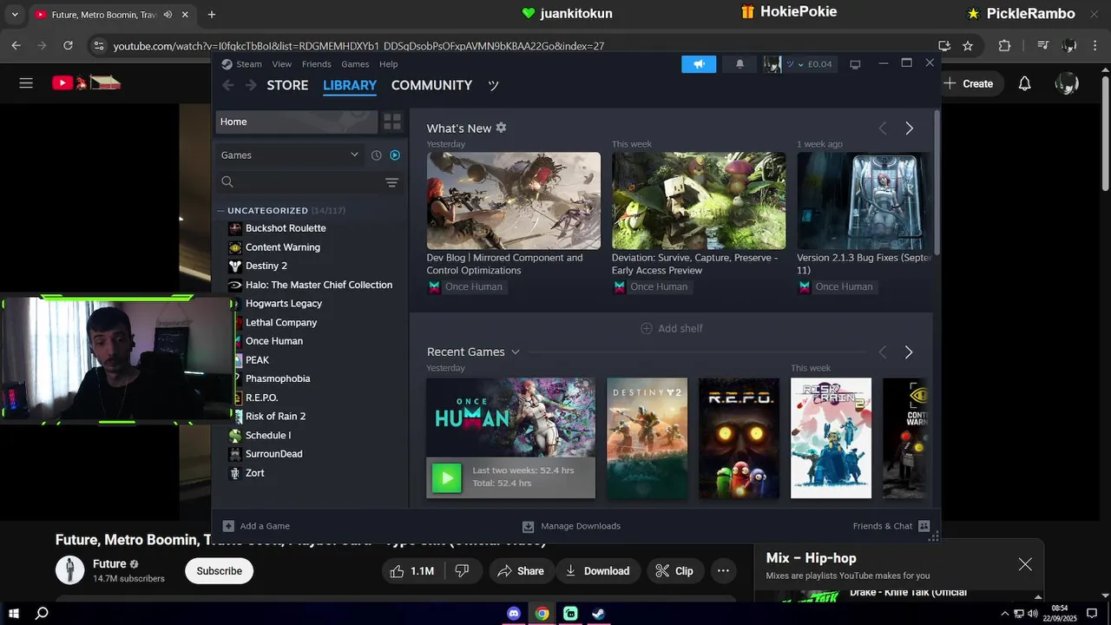
Task: Expand Recent Games shelf dropdown
Action: 515,352
